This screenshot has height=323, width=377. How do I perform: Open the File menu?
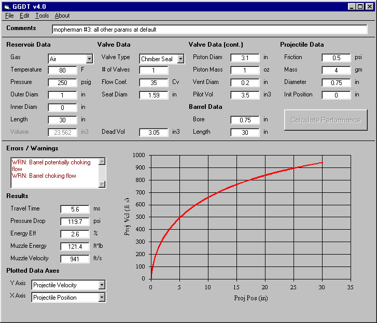tap(9, 16)
